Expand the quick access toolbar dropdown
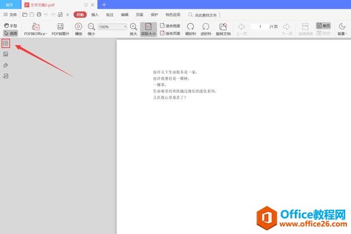Viewport: 351px width, 234px height. click(68, 15)
